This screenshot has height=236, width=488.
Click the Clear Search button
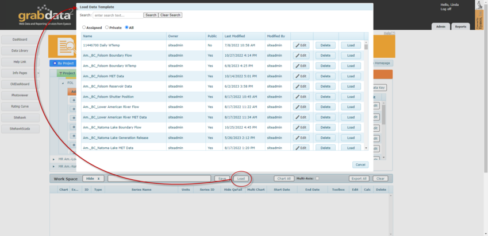pos(170,15)
